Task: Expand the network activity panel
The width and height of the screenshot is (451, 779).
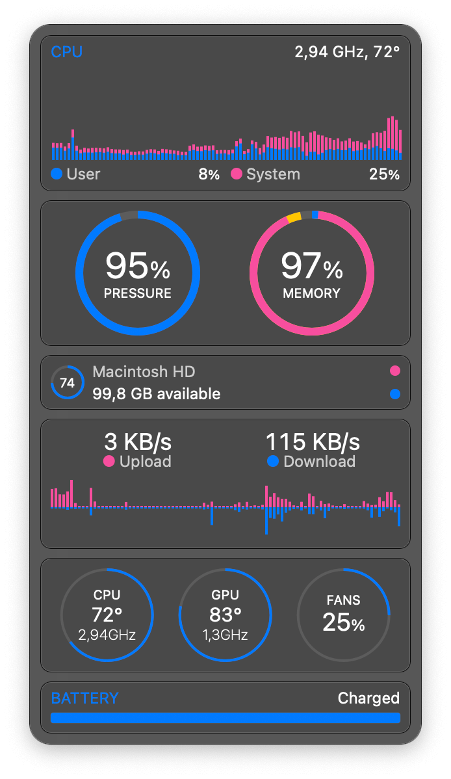Action: click(x=225, y=484)
